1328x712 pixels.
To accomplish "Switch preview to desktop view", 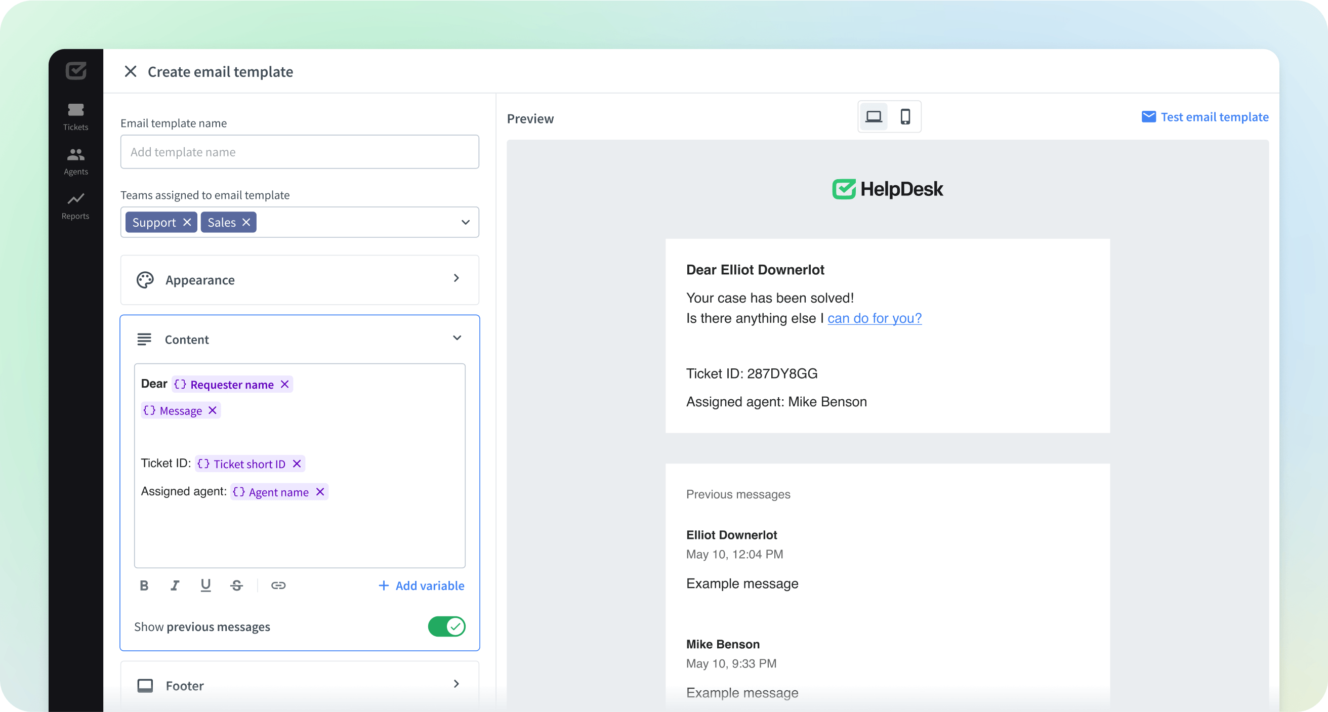I will point(874,117).
